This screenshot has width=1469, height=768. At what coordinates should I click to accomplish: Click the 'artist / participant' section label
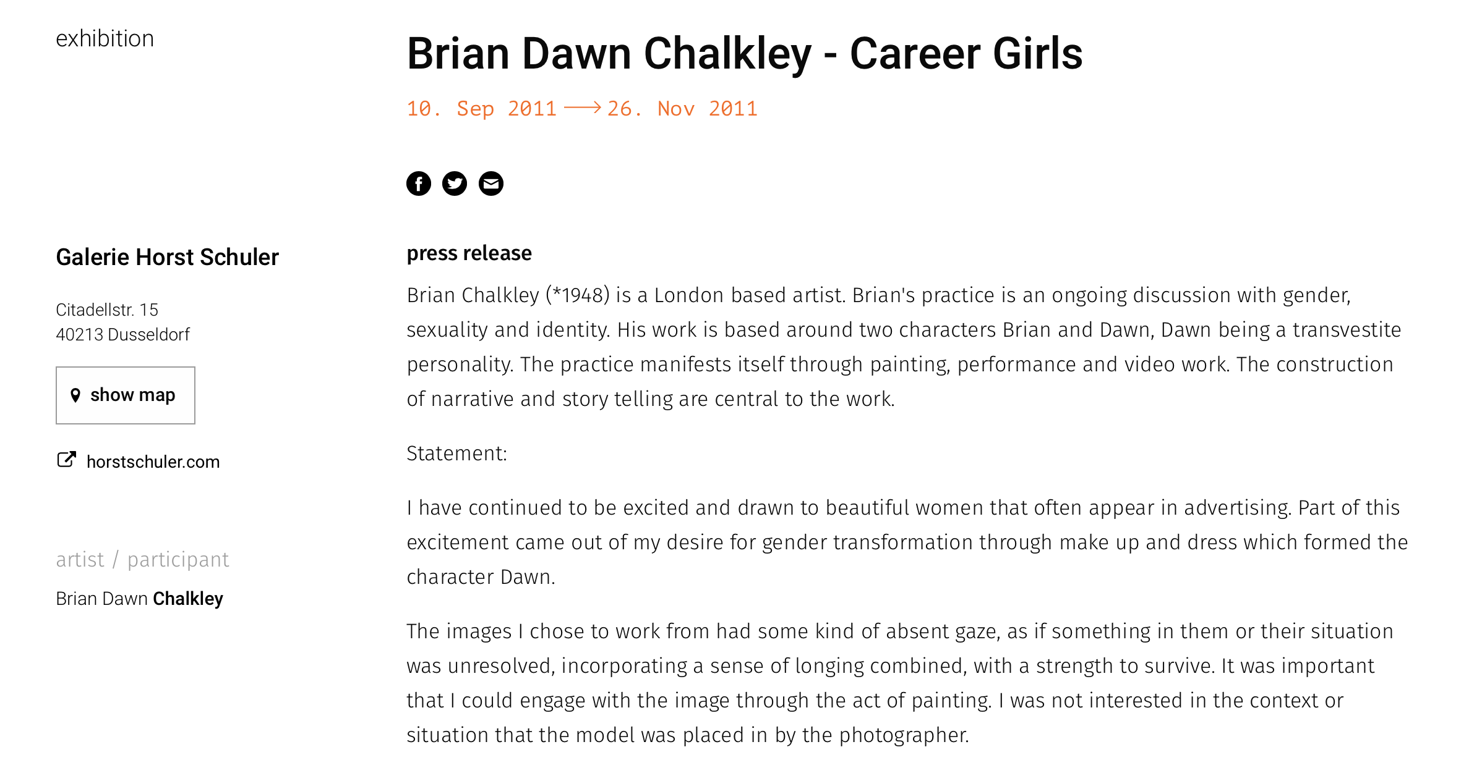point(142,559)
